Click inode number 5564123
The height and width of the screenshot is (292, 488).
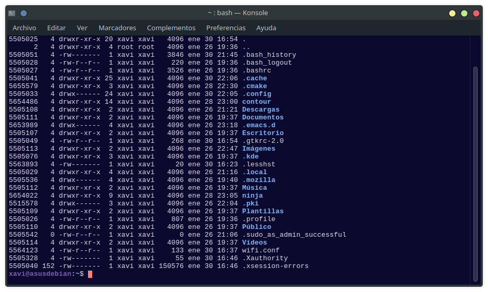(x=23, y=250)
